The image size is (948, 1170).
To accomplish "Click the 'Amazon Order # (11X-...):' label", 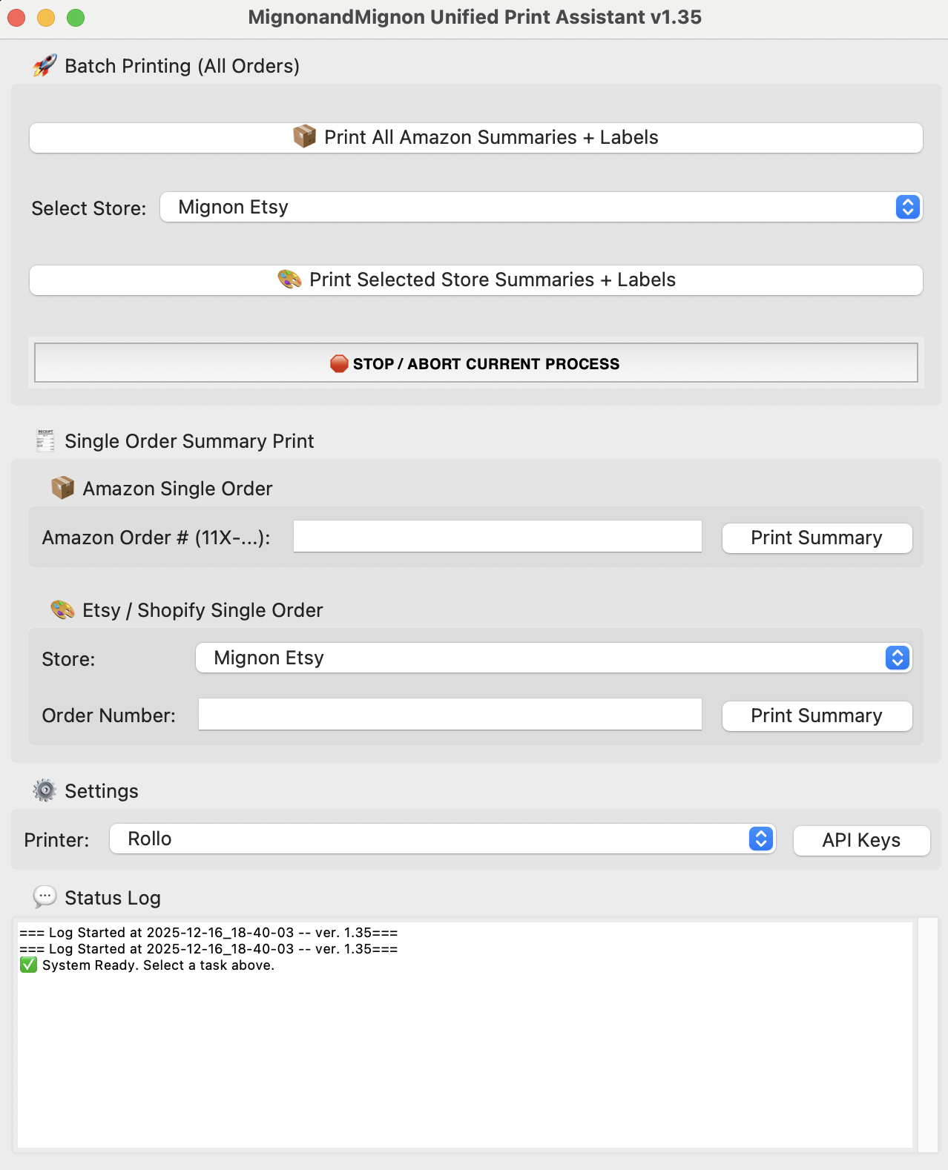I will coord(156,538).
